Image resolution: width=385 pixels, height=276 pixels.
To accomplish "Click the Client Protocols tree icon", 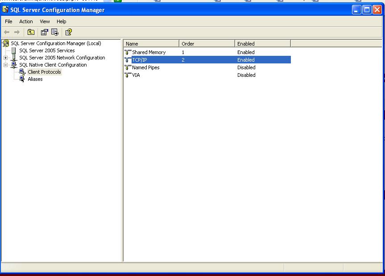I will tap(22, 72).
